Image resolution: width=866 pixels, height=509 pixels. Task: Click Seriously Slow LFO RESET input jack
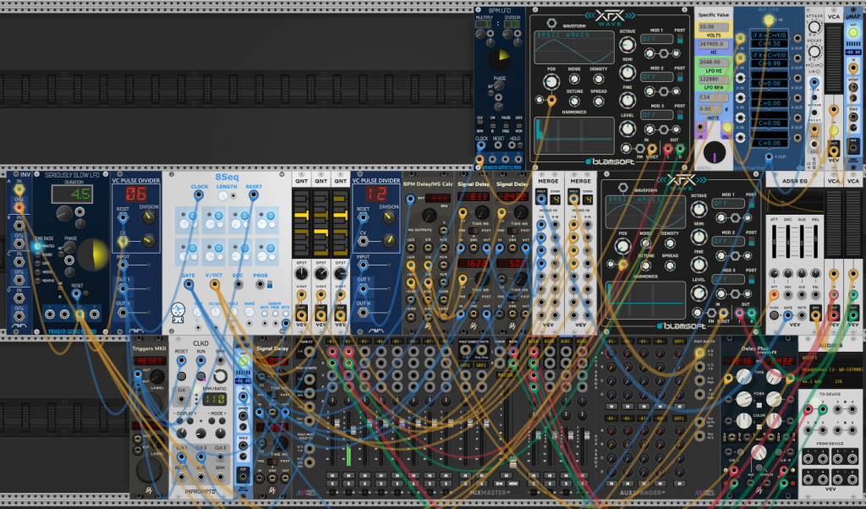77,294
